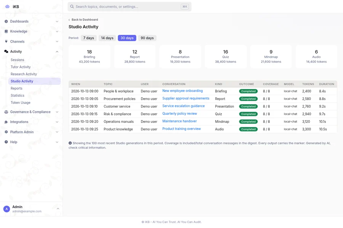The width and height of the screenshot is (343, 228).
Task: Click the iKB robot logo icon
Action: tap(7, 6)
